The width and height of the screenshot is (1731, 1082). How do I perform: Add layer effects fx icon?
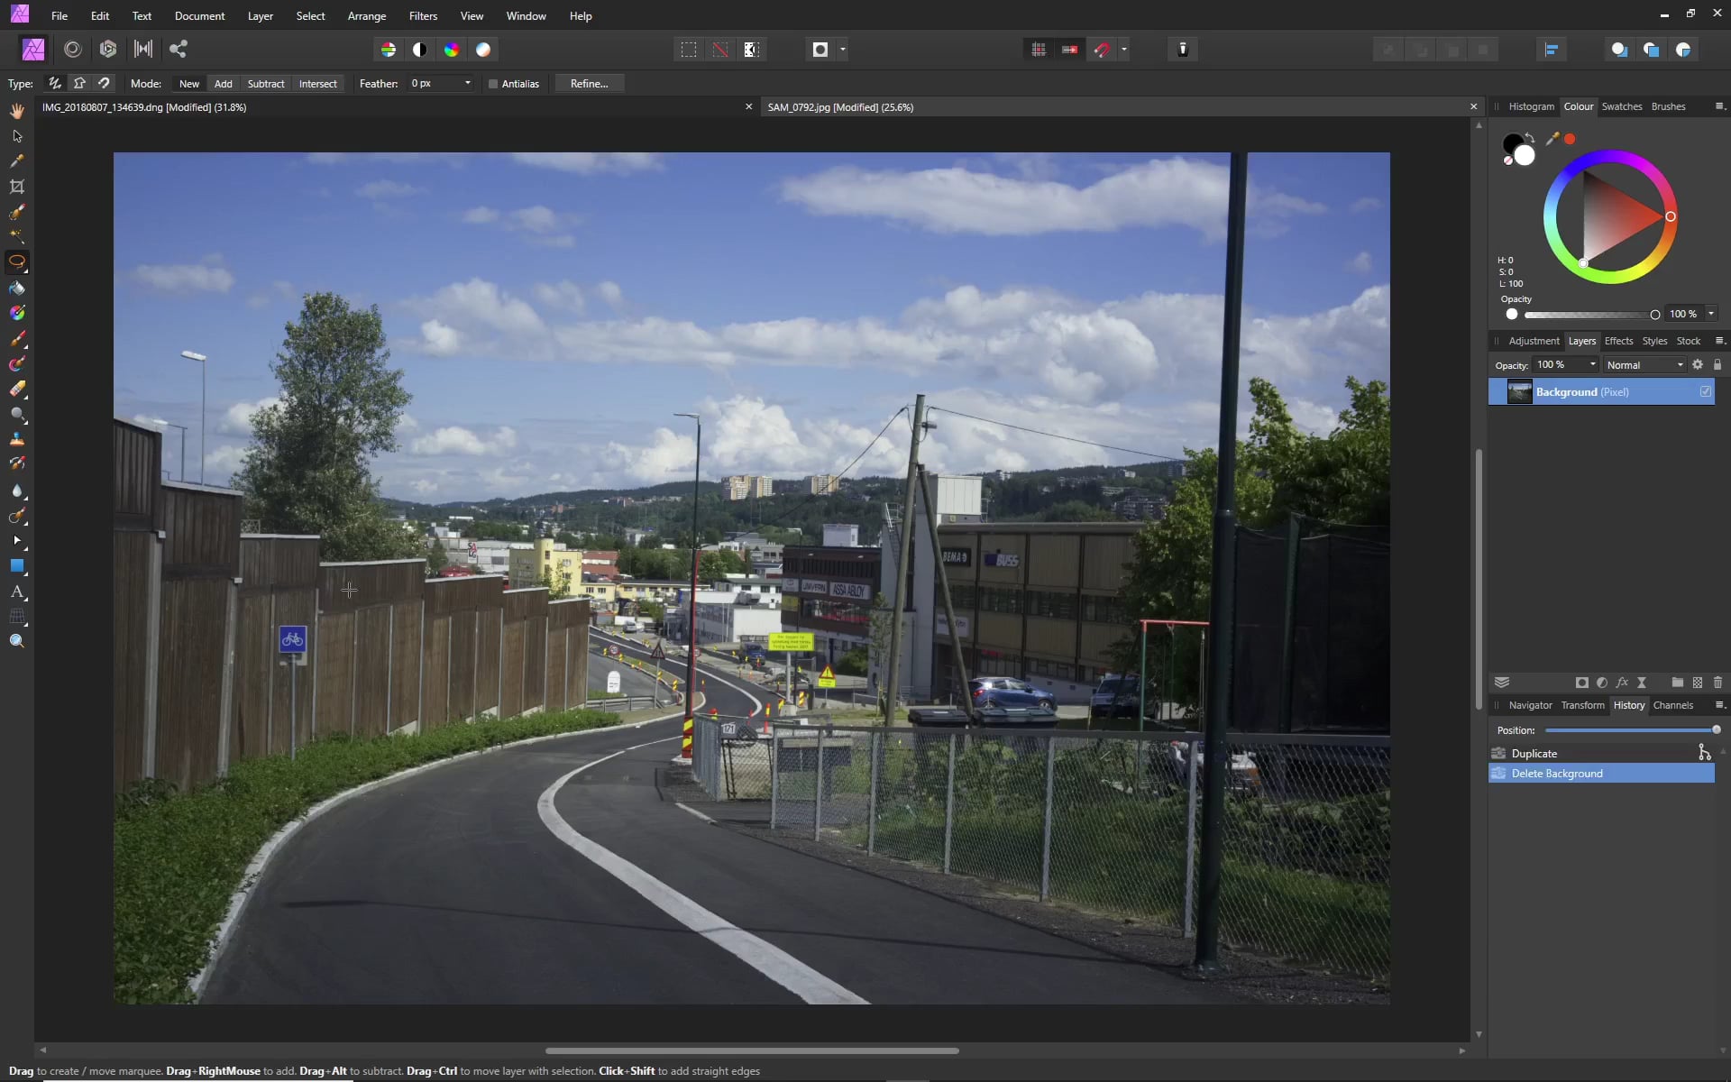[x=1622, y=683]
